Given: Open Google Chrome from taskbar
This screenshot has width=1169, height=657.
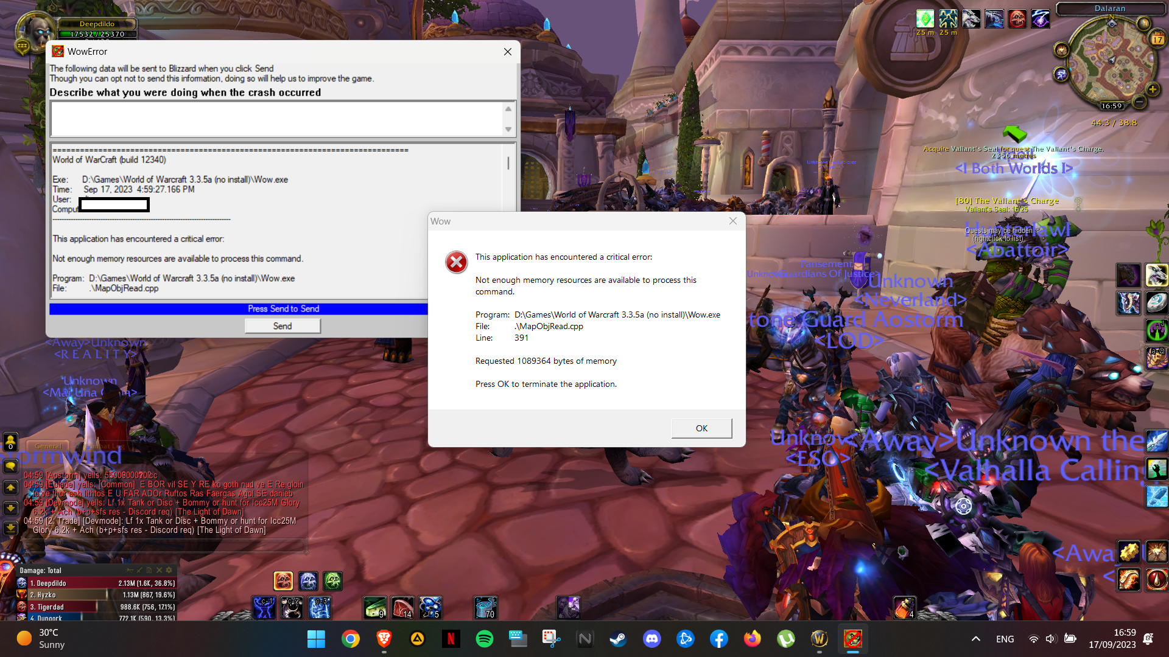Looking at the screenshot, I should [x=350, y=639].
